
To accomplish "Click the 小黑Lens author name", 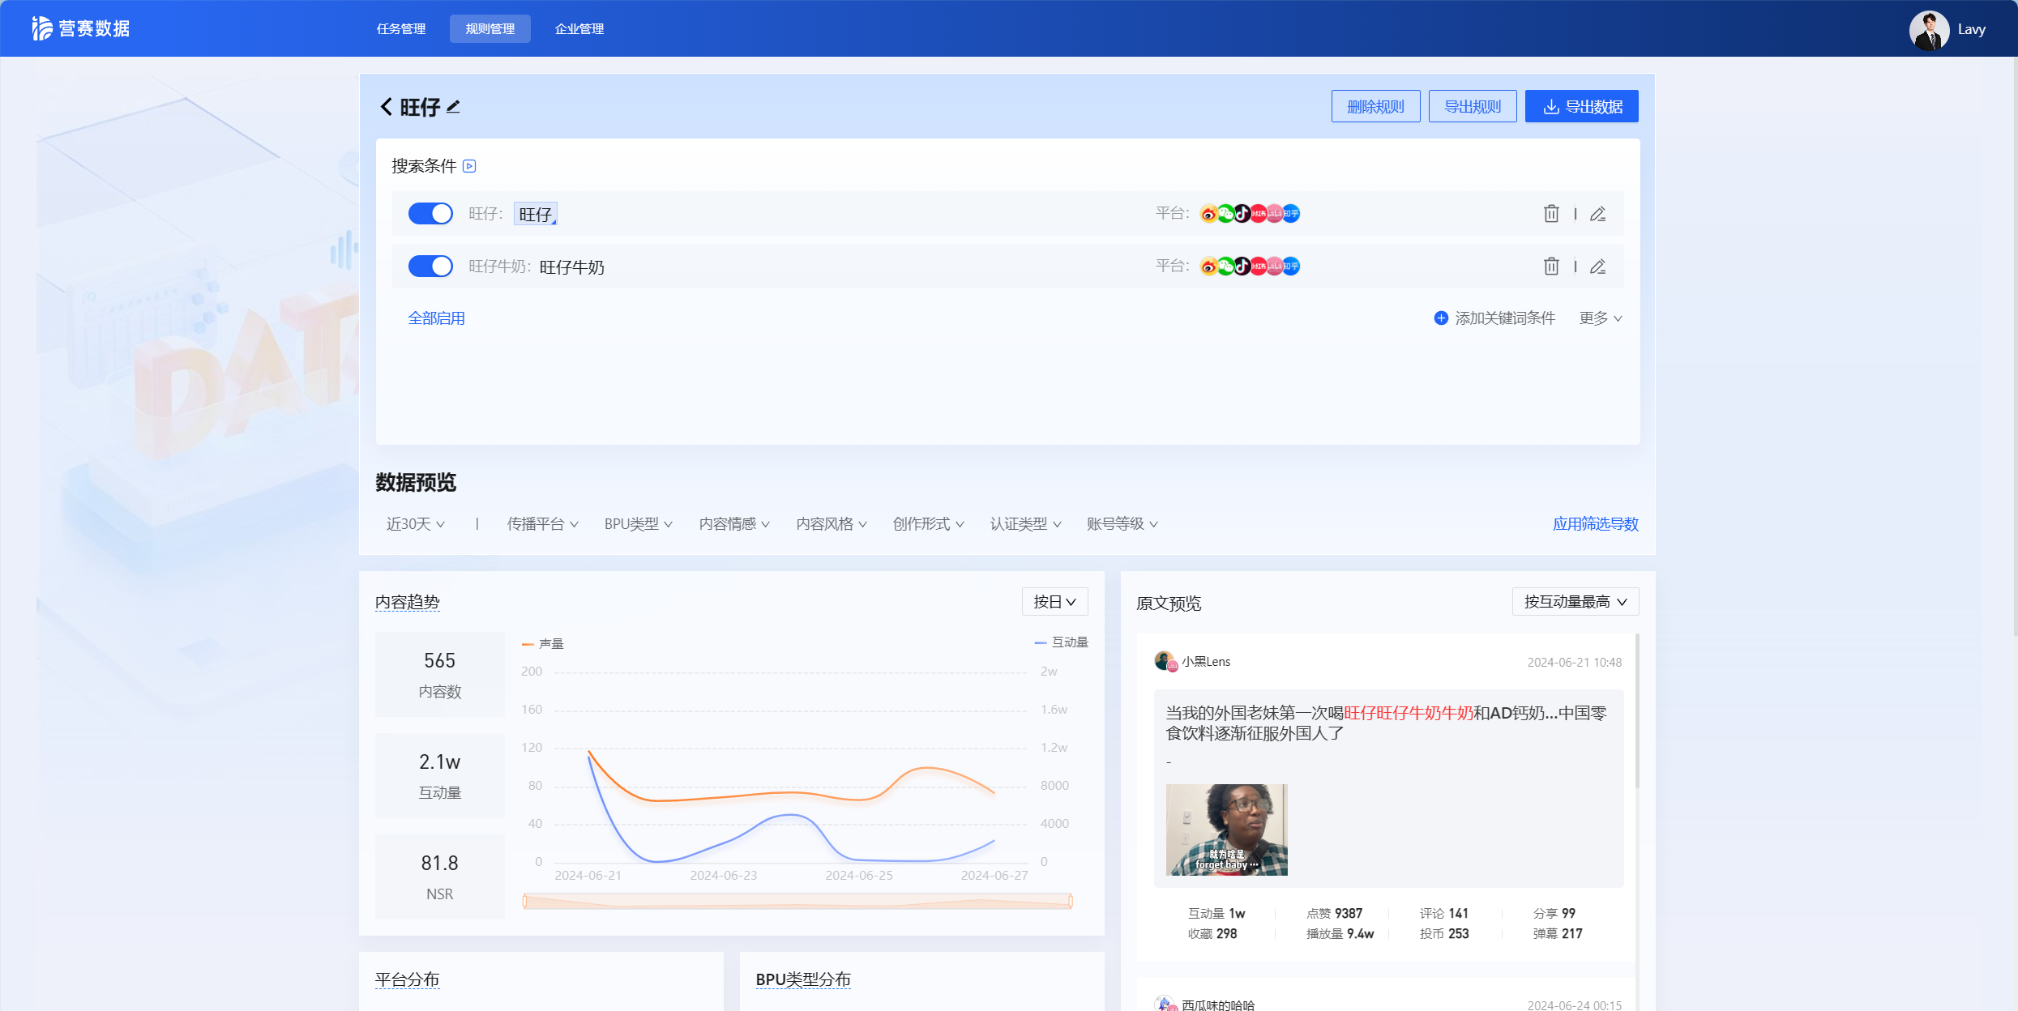I will pyautogui.click(x=1206, y=661).
